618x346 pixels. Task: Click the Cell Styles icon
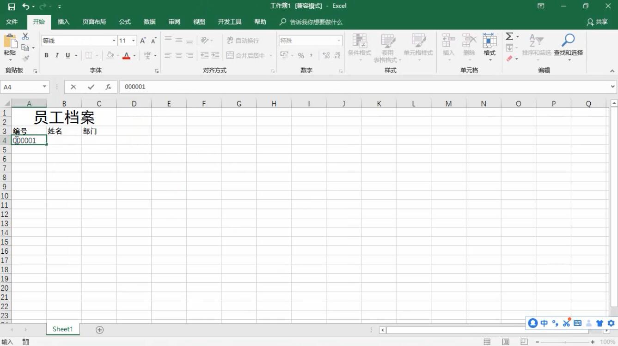coord(418,41)
